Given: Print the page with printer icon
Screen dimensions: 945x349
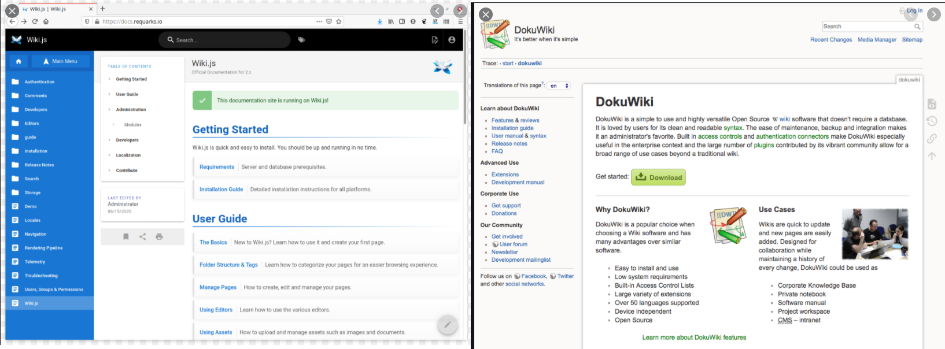Looking at the screenshot, I should point(159,237).
